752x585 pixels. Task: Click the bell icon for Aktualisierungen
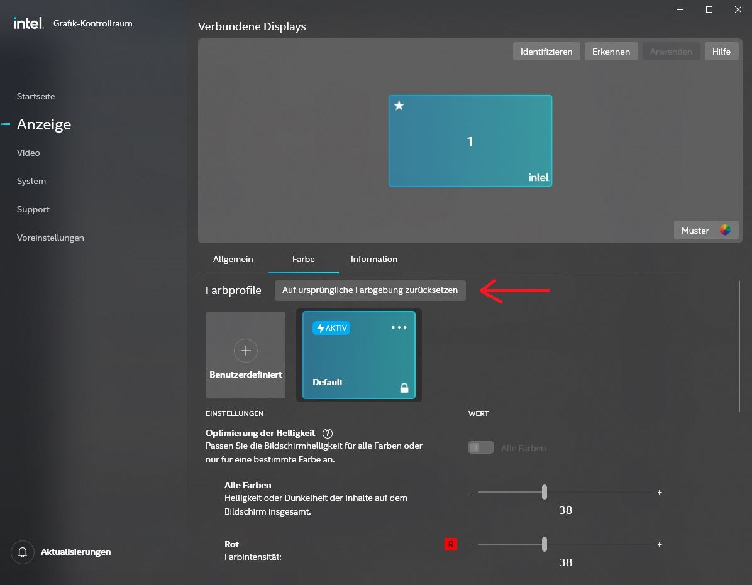coord(23,552)
